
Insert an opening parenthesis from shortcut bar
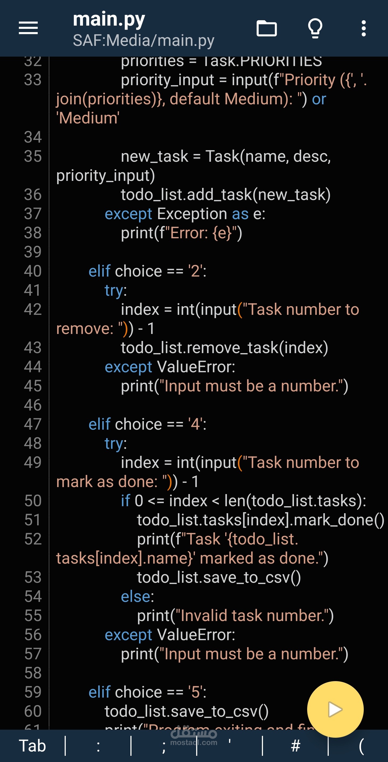pyautogui.click(x=361, y=746)
